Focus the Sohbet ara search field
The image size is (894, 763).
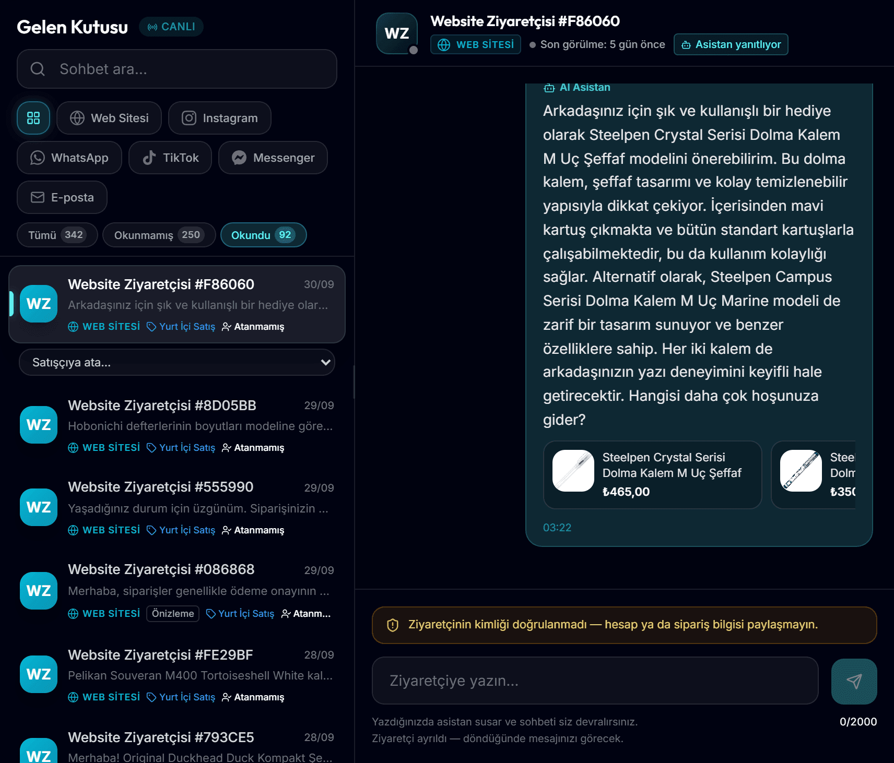tap(177, 69)
